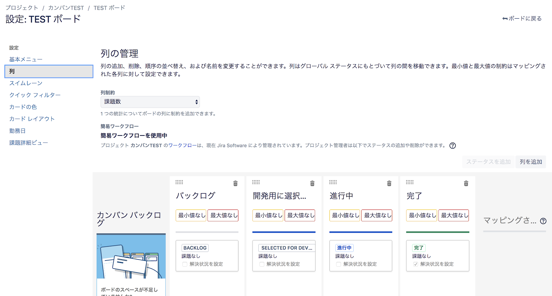This screenshot has height=296, width=552.
Task: Select the BACKLOG status card
Action: 207,256
